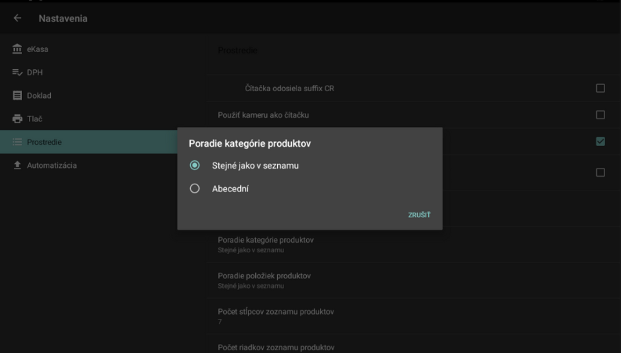Tick 'Použiť kameru ako čítačku' checkbox
621x353 pixels.
[600, 115]
